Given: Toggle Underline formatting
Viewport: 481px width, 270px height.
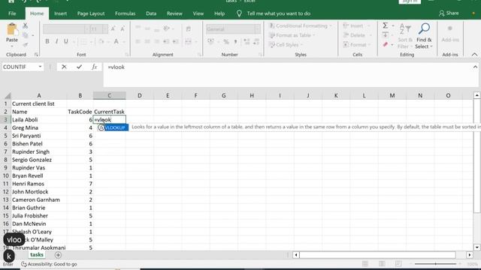Looking at the screenshot, I should tap(65, 41).
